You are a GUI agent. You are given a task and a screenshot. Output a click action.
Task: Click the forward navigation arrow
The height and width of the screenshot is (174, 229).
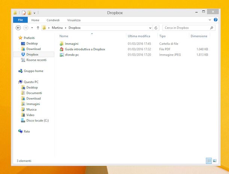click(26, 28)
